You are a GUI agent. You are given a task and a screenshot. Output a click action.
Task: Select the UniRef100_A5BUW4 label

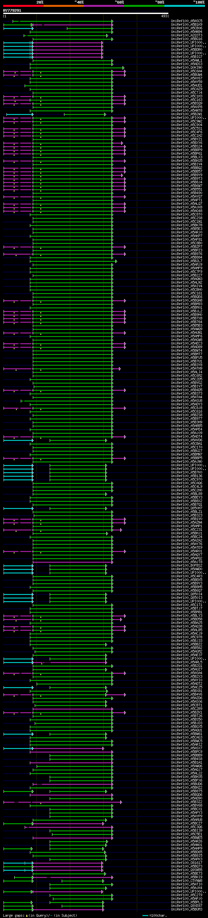pos(187,75)
